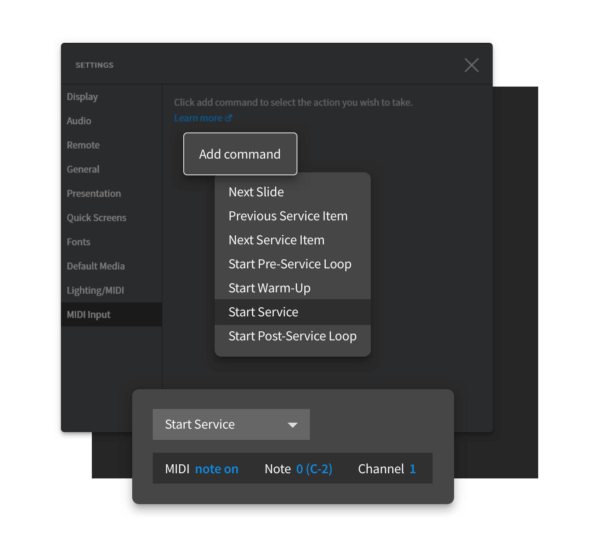
Task: Switch to the Remote settings section
Action: [112, 145]
